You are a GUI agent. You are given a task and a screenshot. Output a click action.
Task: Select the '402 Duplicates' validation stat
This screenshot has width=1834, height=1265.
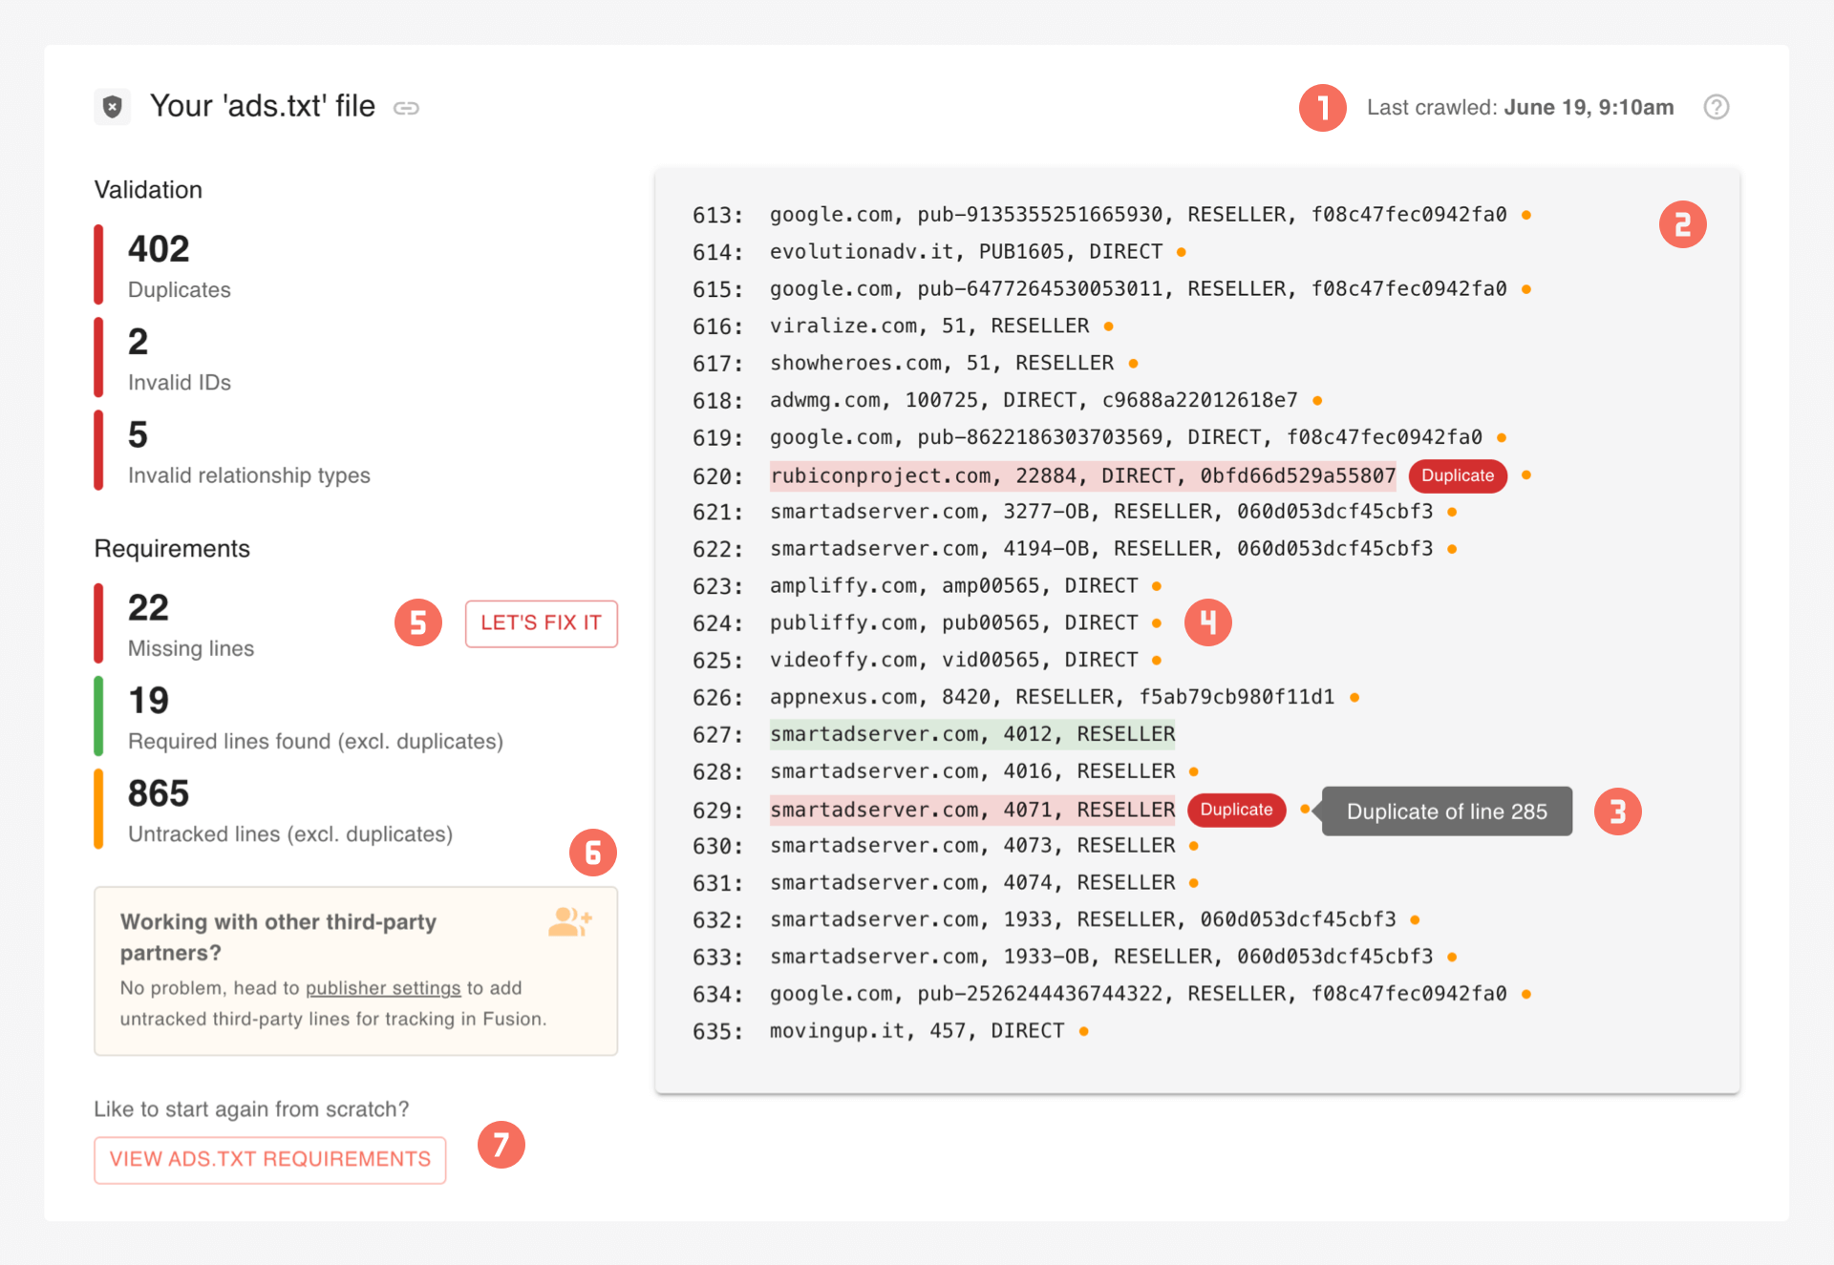point(180,265)
